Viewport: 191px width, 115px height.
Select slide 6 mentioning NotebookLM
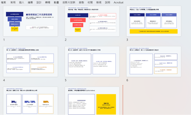tap(154, 62)
